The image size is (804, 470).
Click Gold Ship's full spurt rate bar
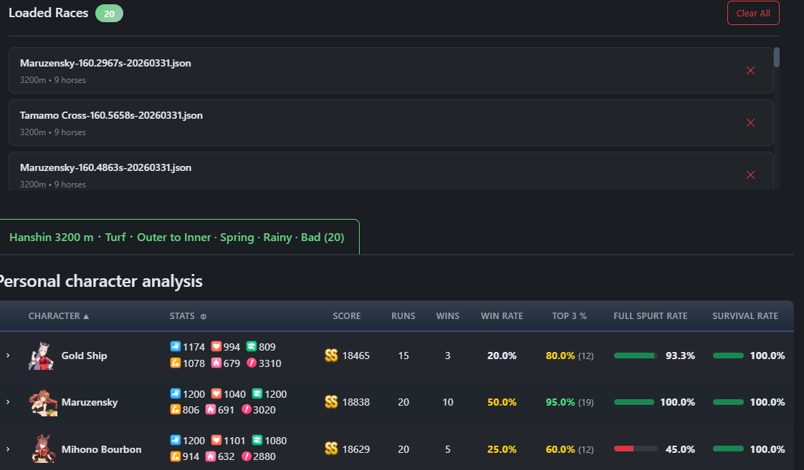[636, 356]
